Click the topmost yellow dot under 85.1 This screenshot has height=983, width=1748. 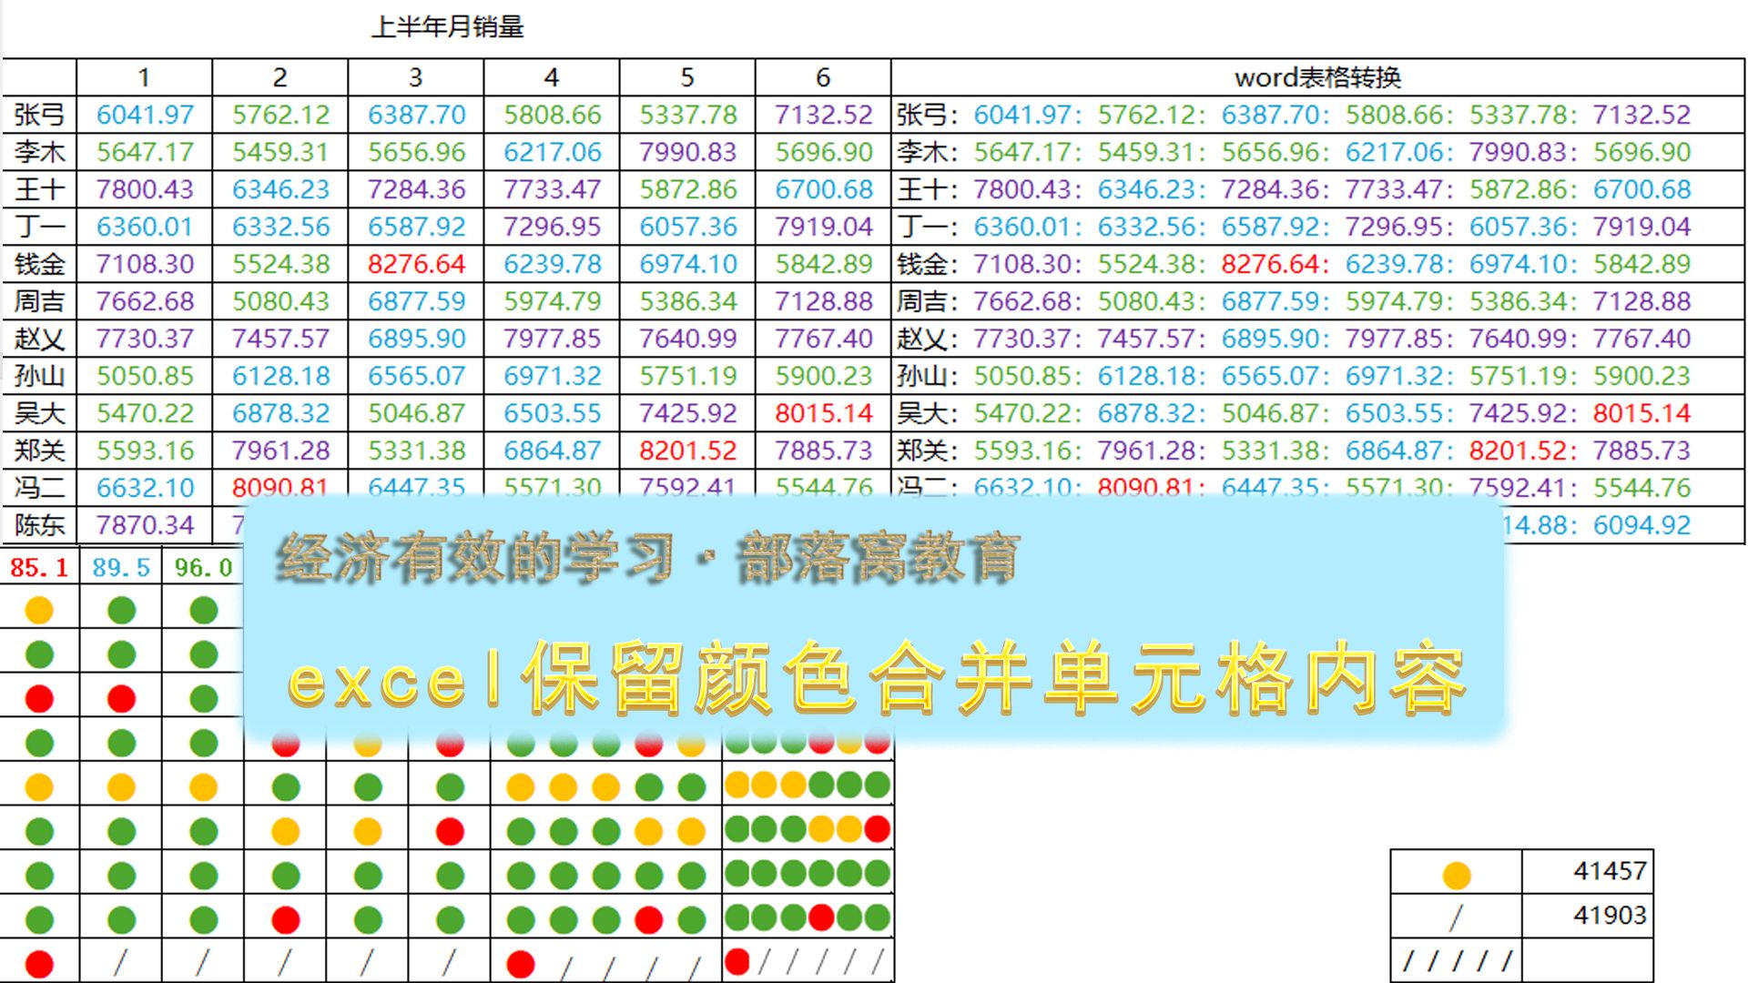(x=39, y=608)
